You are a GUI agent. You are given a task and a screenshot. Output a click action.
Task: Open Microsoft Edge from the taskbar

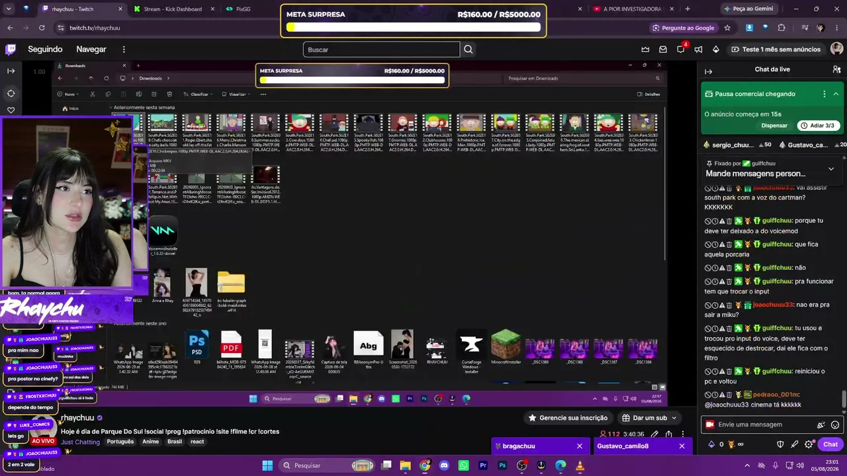[560, 465]
